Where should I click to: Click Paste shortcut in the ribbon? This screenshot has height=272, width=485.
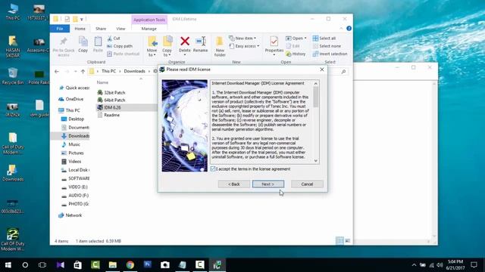[123, 54]
